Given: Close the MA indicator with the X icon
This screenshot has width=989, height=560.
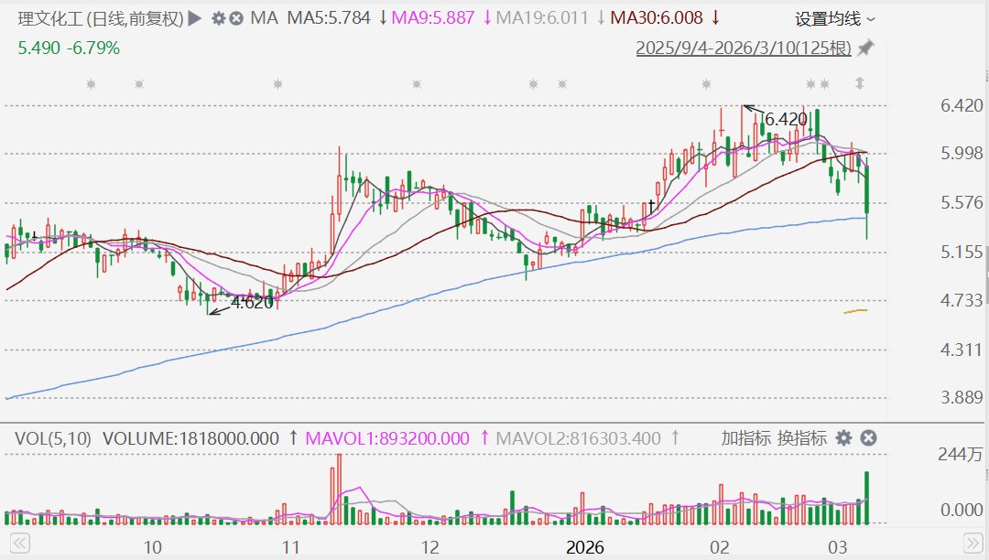Looking at the screenshot, I should click(236, 18).
